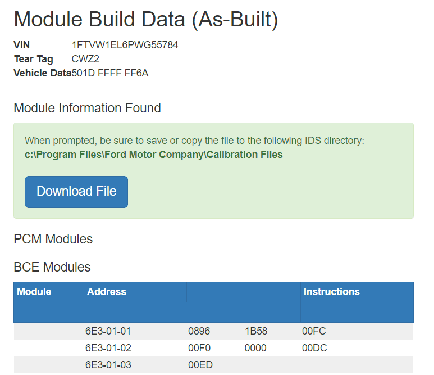Click the VIN number 1FTVW1EL6PWG55784

pyautogui.click(x=125, y=45)
